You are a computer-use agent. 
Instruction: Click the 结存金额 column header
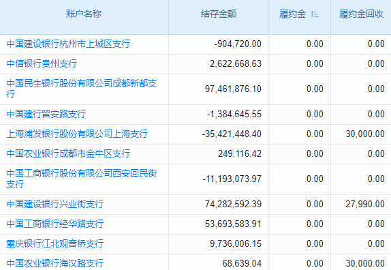(219, 14)
